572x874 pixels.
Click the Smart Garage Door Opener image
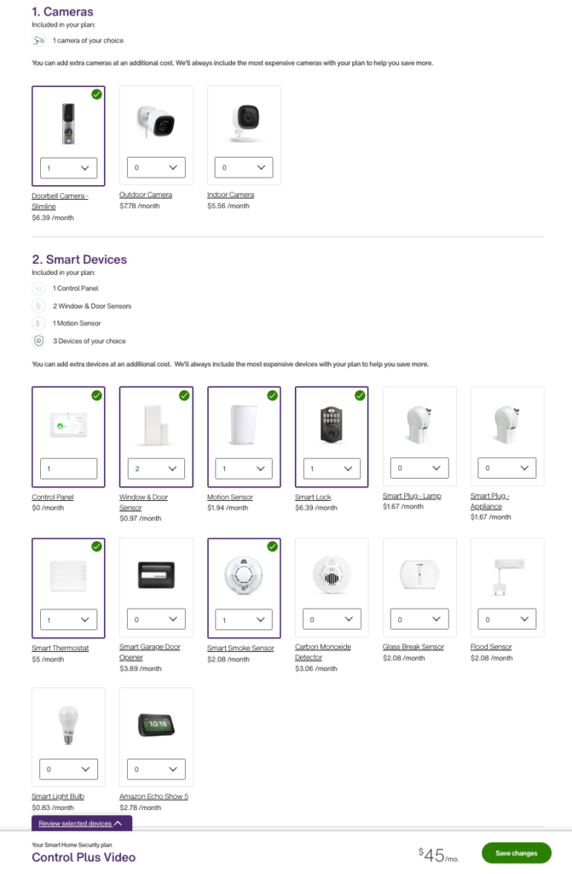click(156, 574)
